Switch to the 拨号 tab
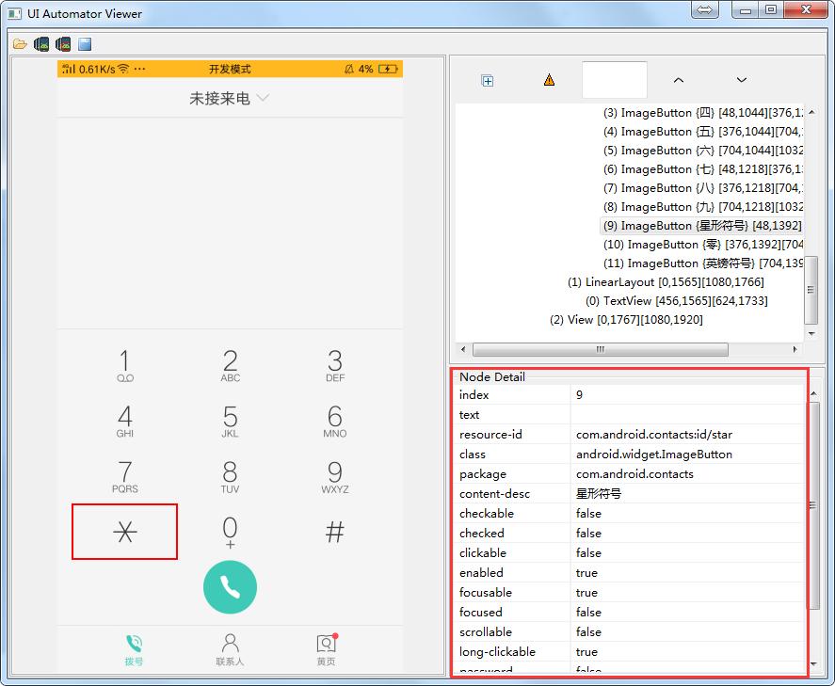The width and height of the screenshot is (835, 686). pyautogui.click(x=134, y=649)
